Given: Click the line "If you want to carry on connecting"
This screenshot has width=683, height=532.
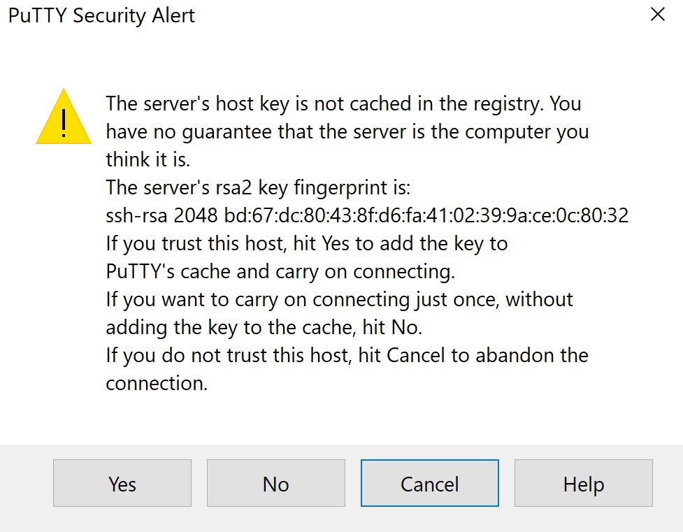Looking at the screenshot, I should pyautogui.click(x=339, y=299).
